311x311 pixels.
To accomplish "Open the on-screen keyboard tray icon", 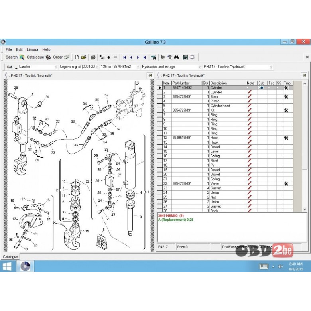I will 264,266.
